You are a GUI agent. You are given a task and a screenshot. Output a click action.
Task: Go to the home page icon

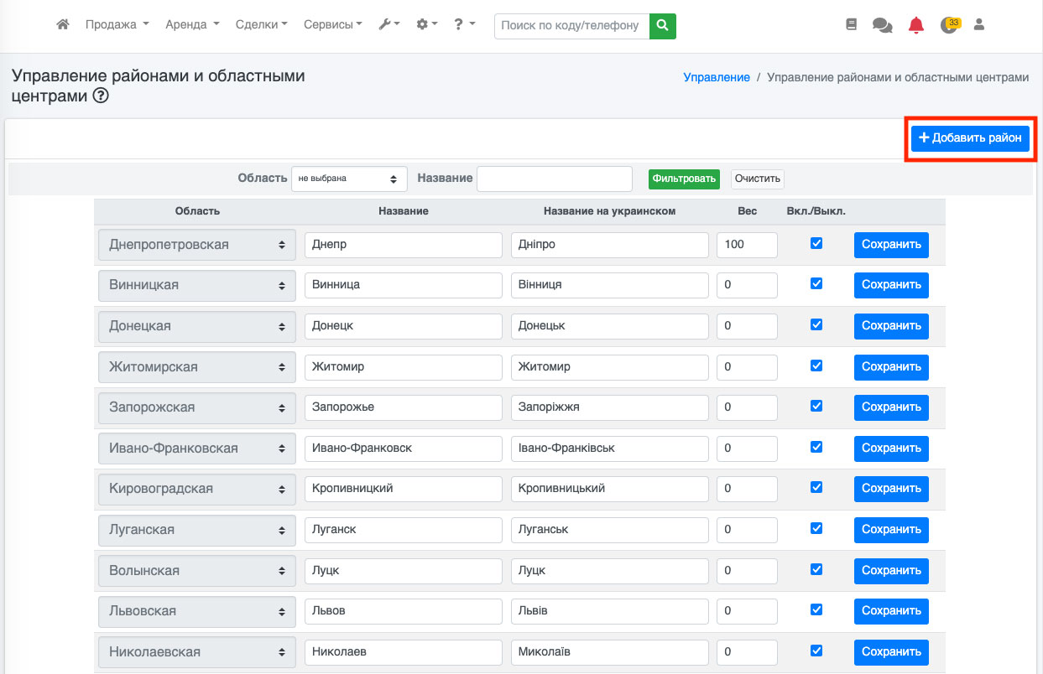tap(63, 25)
